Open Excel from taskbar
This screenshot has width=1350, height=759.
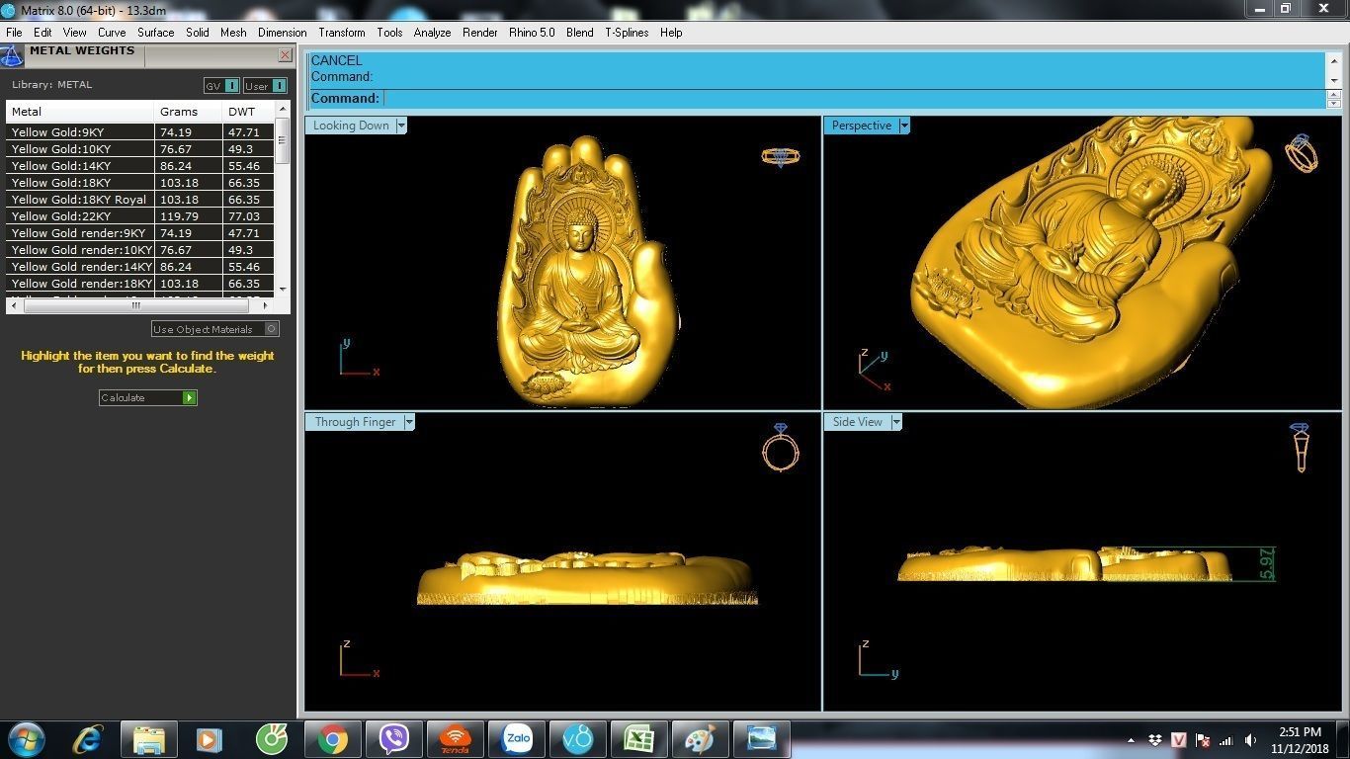tap(639, 739)
